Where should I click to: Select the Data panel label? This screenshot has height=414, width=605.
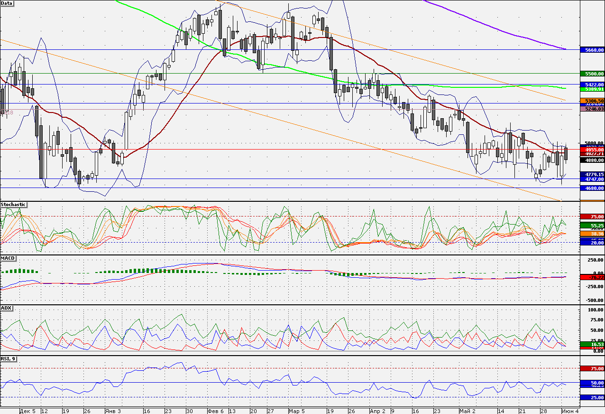7,3
